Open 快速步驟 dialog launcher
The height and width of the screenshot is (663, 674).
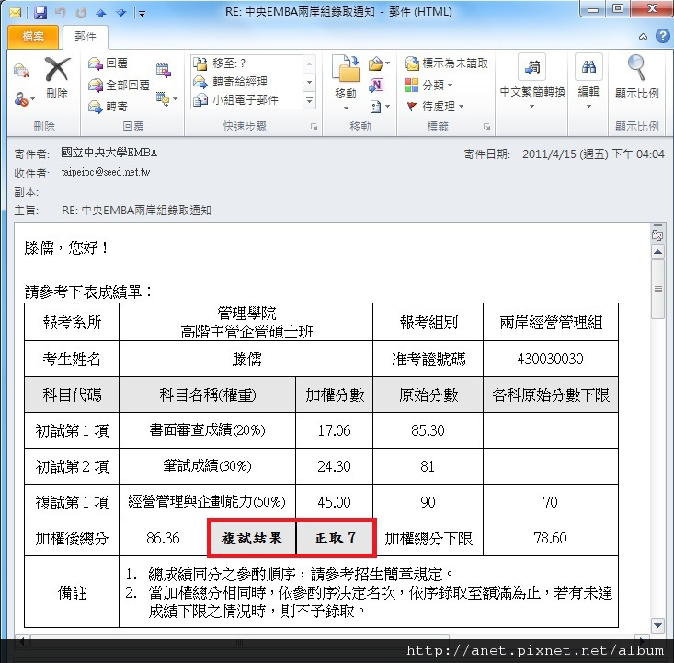(314, 127)
